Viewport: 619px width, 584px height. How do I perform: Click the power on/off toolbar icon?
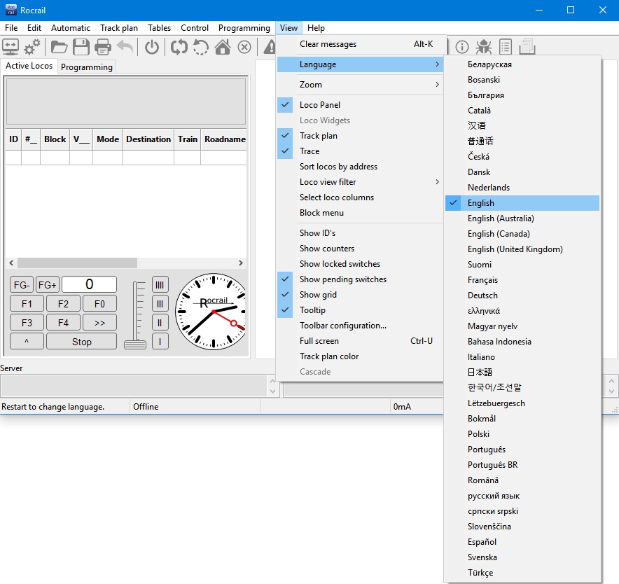pos(152,47)
